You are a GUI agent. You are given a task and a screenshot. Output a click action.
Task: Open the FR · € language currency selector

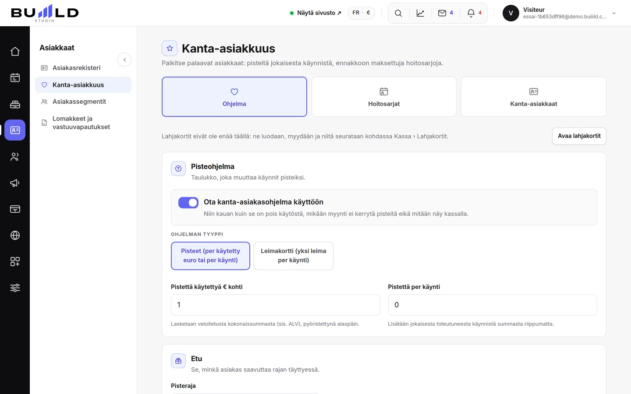point(362,13)
